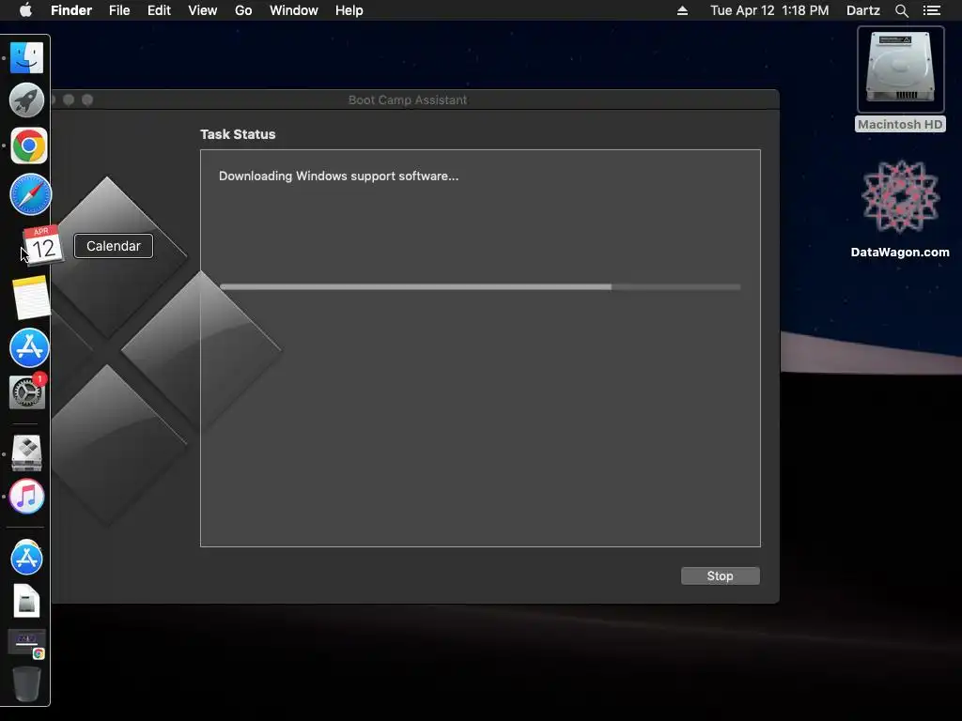Open the Help menu
This screenshot has height=721, width=962.
(349, 10)
